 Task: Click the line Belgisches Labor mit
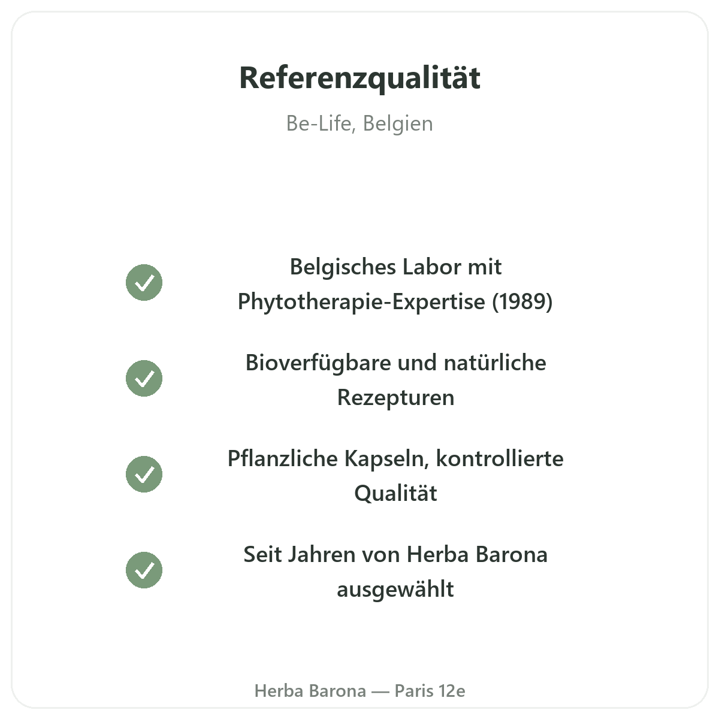[x=395, y=267]
